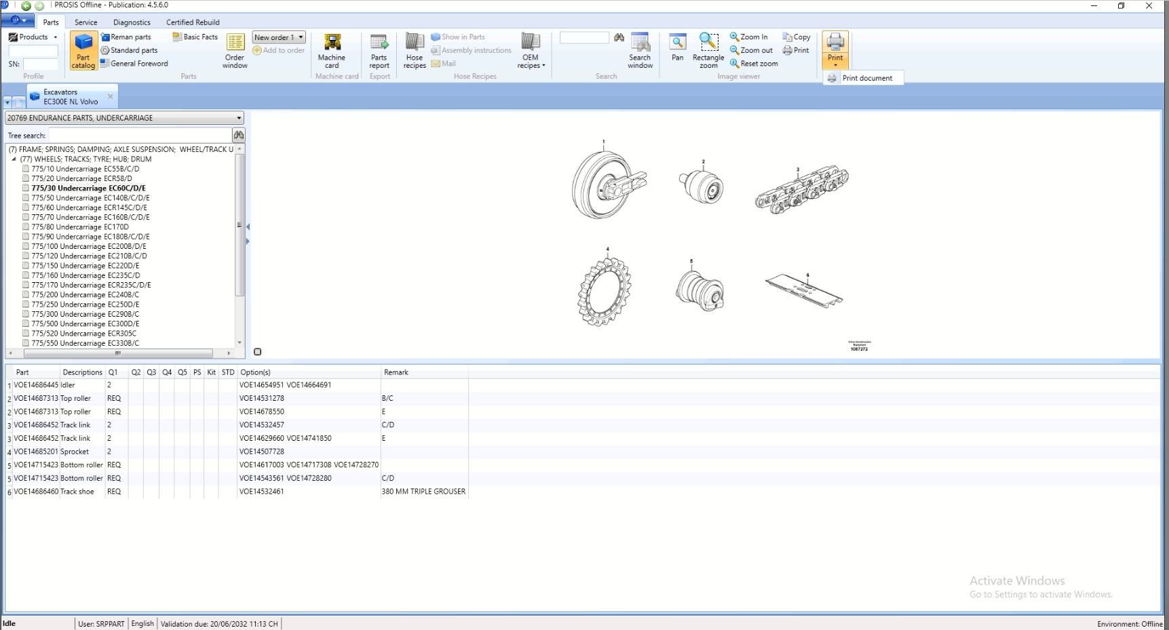Click the Zoom In button
This screenshot has height=630, width=1169.
click(748, 37)
